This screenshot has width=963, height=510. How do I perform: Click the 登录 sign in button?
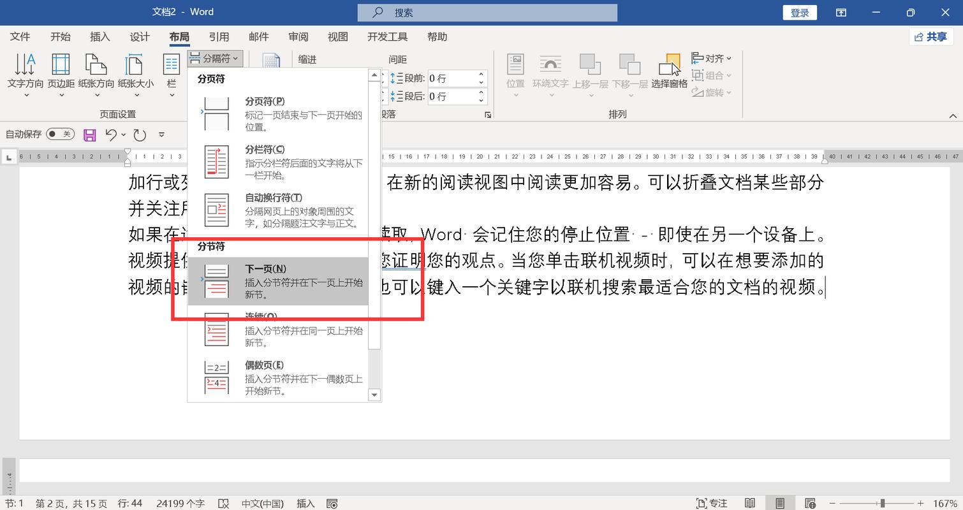click(x=800, y=13)
